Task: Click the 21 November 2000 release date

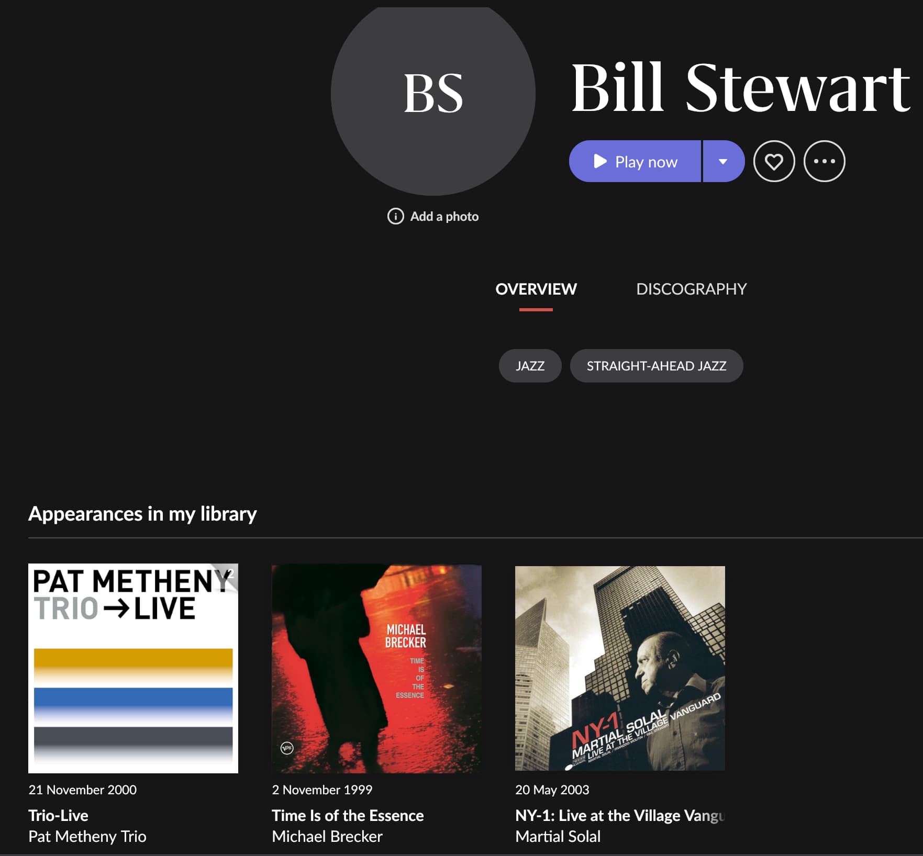Action: [82, 790]
